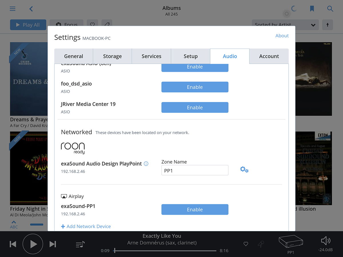Click the exaSound-PP1 device name
343x257 pixels.
pos(78,206)
